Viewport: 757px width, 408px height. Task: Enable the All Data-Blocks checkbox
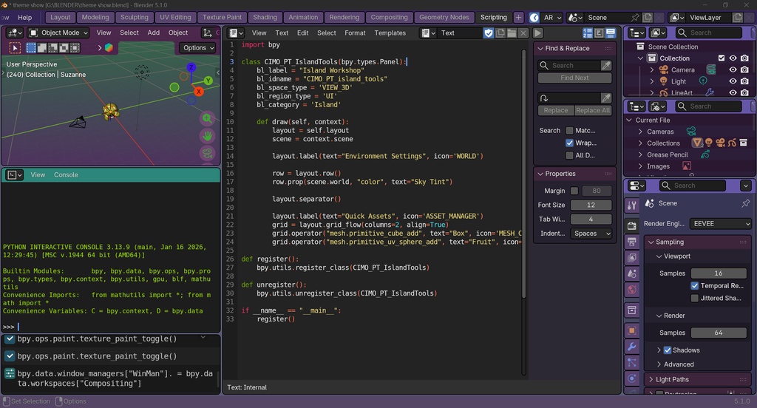[570, 155]
